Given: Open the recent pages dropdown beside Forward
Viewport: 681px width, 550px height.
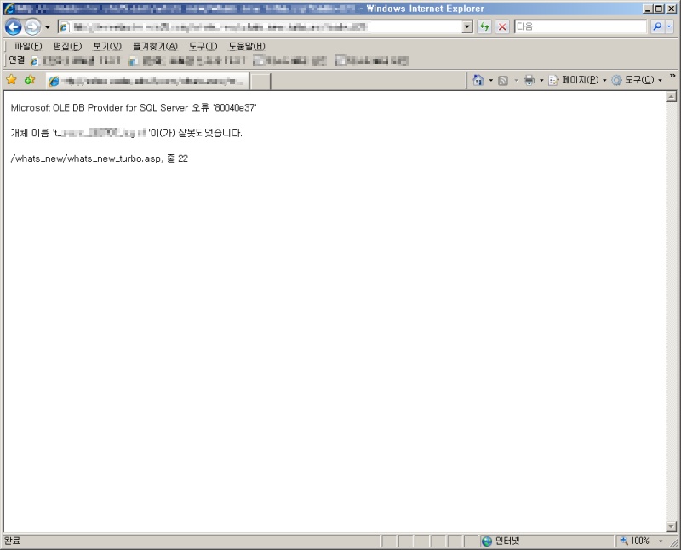Looking at the screenshot, I should point(48,27).
